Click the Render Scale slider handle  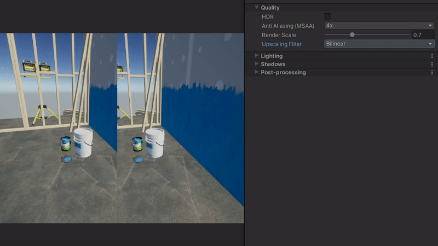pos(352,34)
